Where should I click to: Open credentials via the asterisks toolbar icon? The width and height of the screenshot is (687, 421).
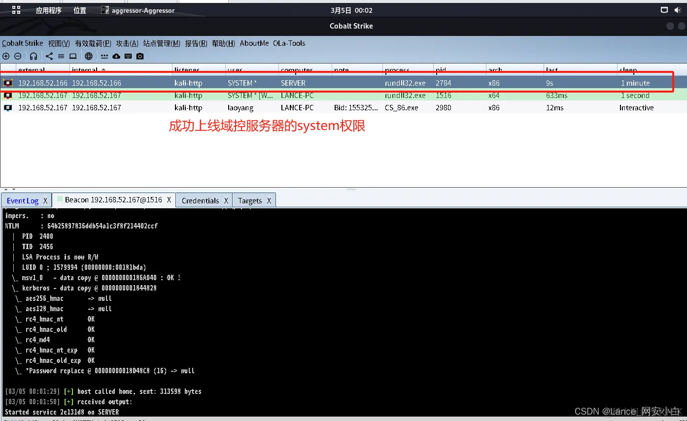[x=104, y=56]
